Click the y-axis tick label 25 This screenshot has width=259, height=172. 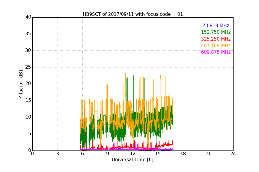click(x=28, y=67)
